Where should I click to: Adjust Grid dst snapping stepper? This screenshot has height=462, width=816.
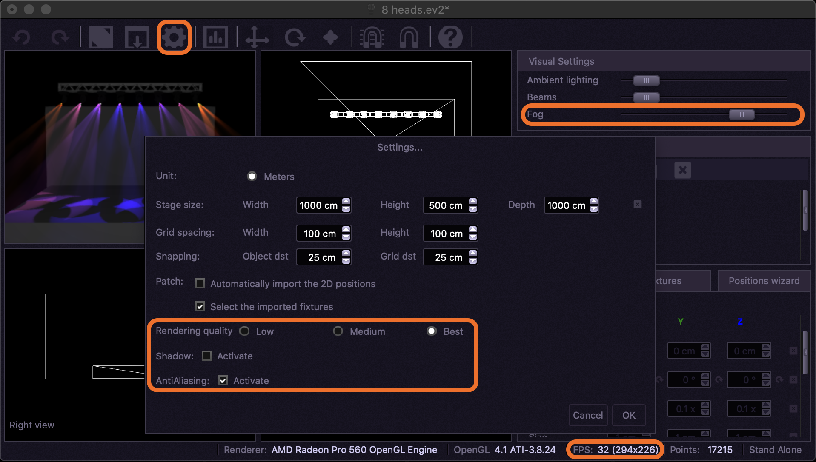click(x=473, y=254)
